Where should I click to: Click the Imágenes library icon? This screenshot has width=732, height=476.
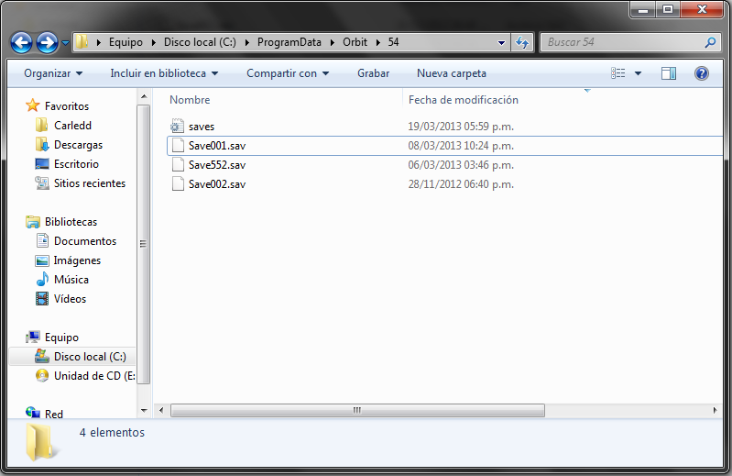(x=42, y=260)
